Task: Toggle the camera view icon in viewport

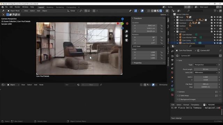Action: click(x=126, y=40)
